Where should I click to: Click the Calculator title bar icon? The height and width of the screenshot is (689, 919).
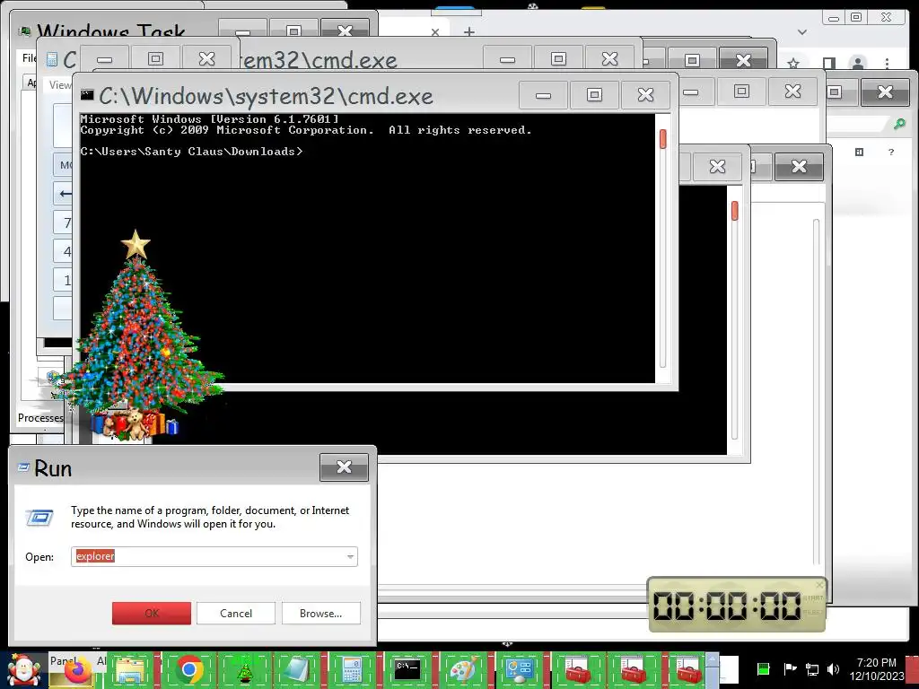click(x=52, y=58)
